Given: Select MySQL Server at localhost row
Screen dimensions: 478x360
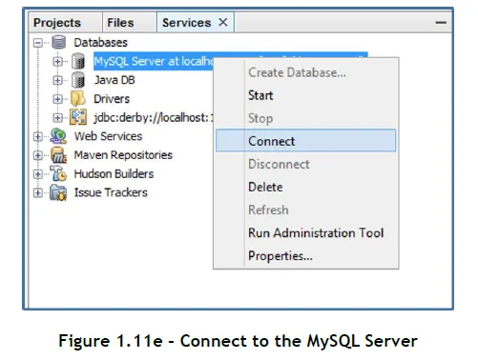Looking at the screenshot, I should pyautogui.click(x=154, y=61).
